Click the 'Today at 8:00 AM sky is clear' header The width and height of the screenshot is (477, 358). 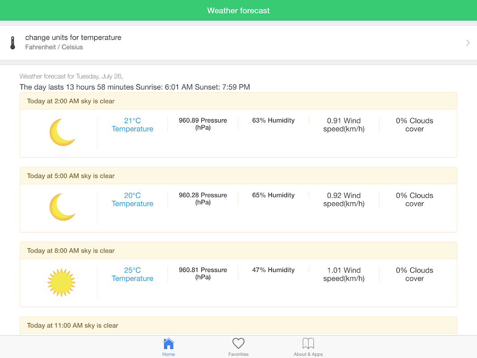tap(239, 251)
